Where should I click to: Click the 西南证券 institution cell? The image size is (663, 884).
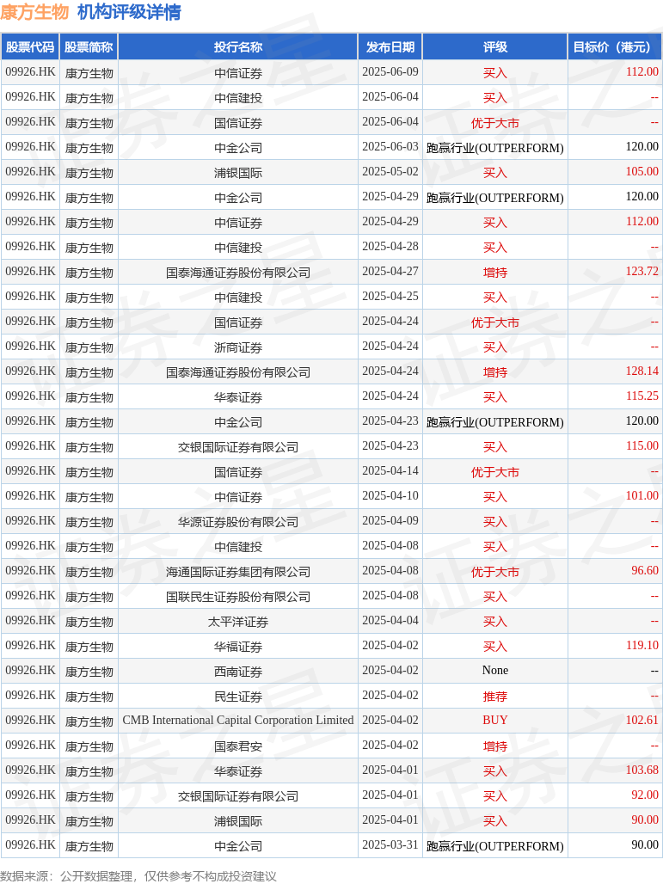238,672
